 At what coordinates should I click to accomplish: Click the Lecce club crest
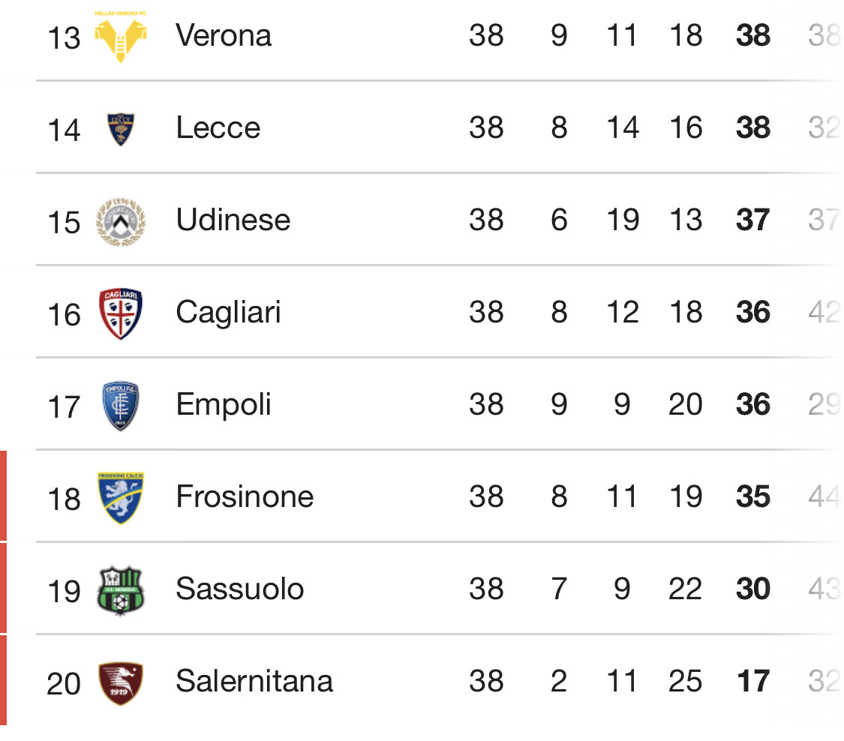point(121,129)
